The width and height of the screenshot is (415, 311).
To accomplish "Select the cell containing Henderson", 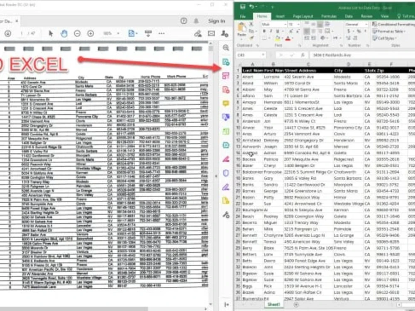I will pyautogui.click(x=348, y=140).
